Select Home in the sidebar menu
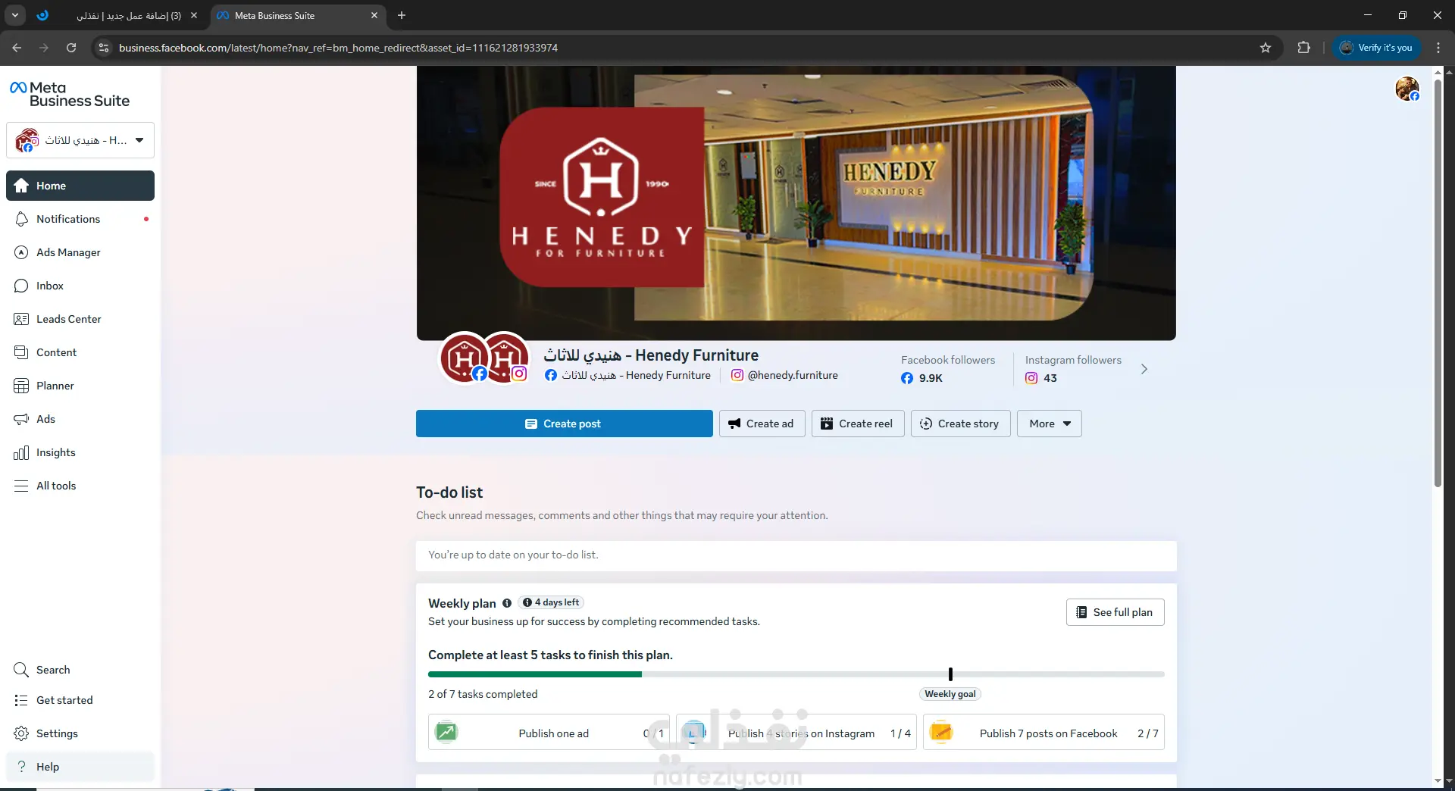Screen dimensions: 1455x791 pos(80,186)
